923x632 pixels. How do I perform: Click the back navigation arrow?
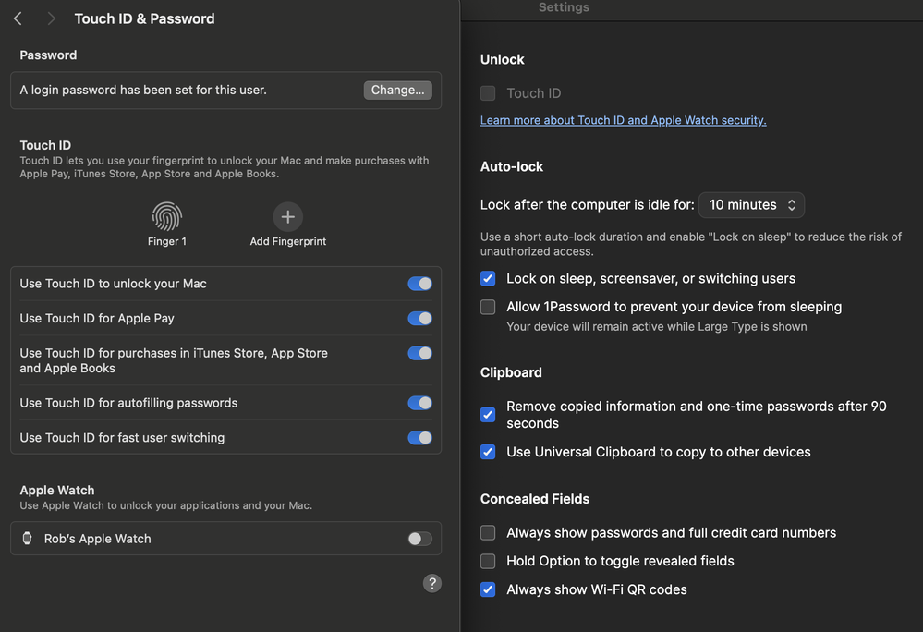(18, 18)
